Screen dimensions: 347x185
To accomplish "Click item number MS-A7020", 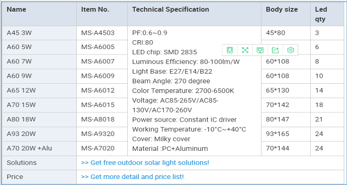I will pyautogui.click(x=98, y=148).
